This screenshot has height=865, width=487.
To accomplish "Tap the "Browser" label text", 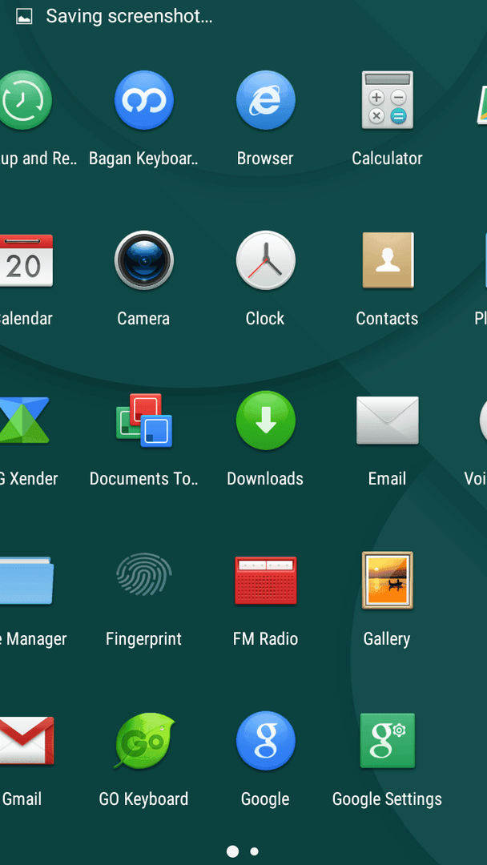I will point(265,159).
